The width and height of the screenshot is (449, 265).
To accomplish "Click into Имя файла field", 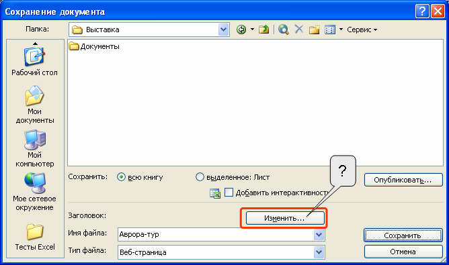I will click(x=216, y=235).
